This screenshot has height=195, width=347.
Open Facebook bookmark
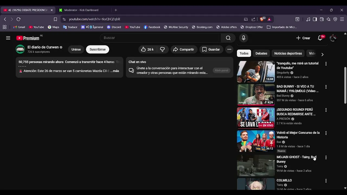coord(152,27)
